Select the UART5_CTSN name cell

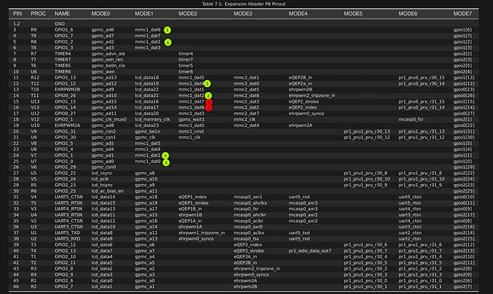point(69,197)
